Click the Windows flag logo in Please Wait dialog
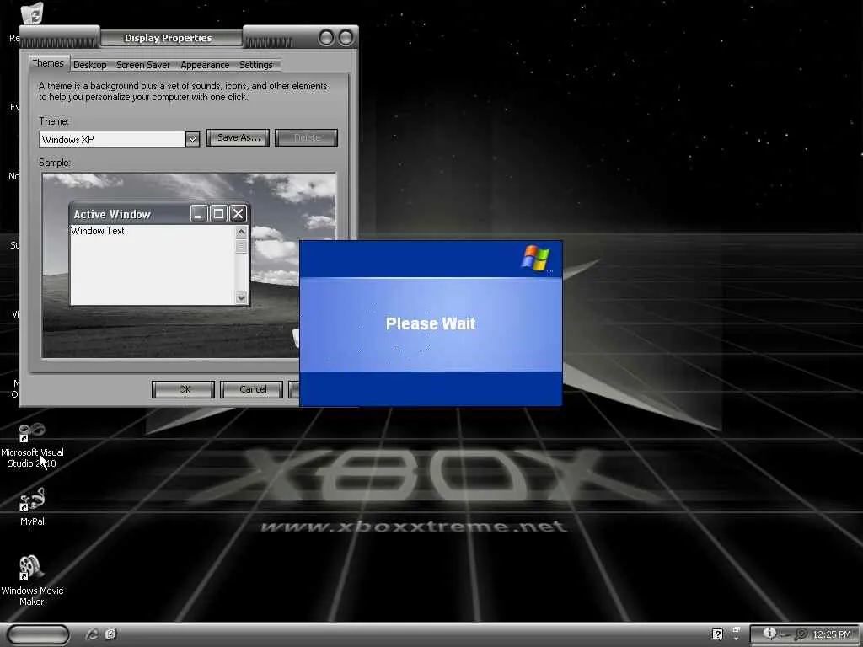Viewport: 863px width, 647px height. 535,258
